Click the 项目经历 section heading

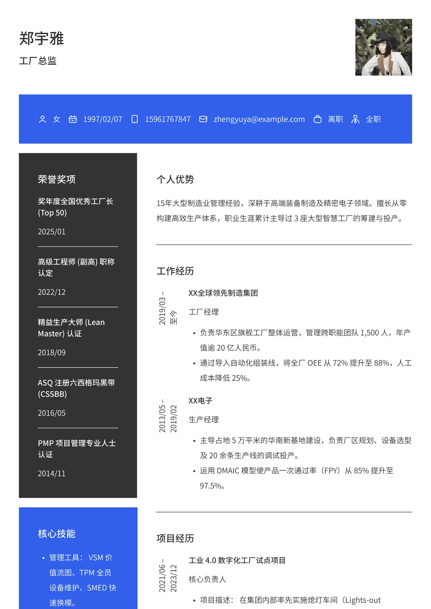[175, 538]
